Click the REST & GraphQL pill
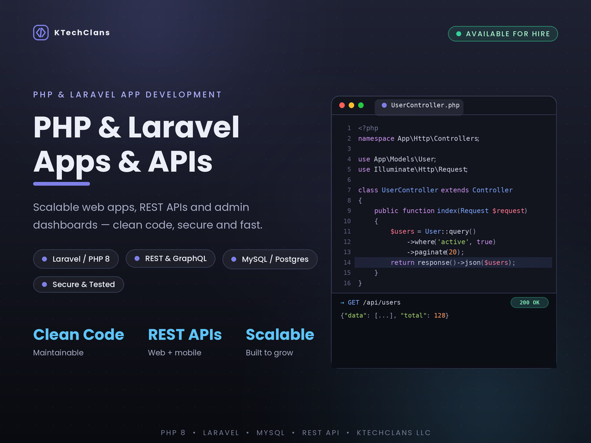591x443 pixels. click(x=170, y=259)
